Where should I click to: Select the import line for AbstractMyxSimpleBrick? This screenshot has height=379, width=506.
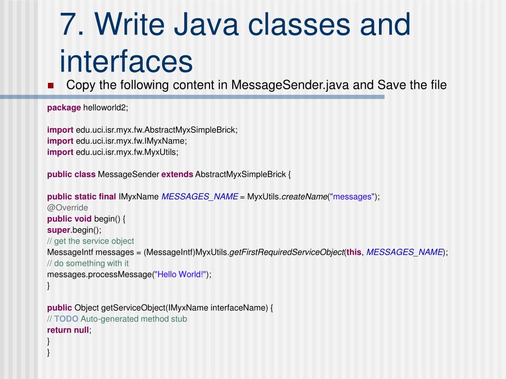pos(142,130)
